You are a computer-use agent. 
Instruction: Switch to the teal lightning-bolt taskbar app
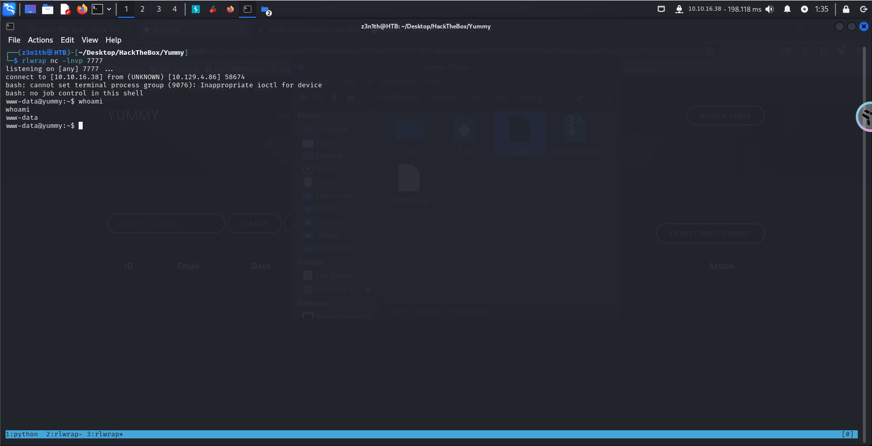(x=196, y=9)
